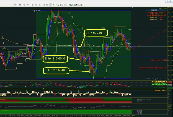Screen dimensions: 173x117
Task: Toggle the Expert Advisors button
Action: [x=76, y=5]
